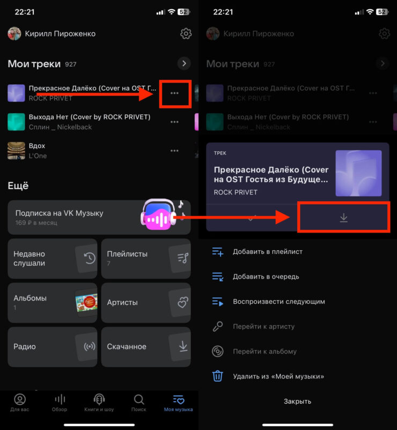This screenshot has width=397, height=430.
Task: Open the Радио tile
Action: (53, 347)
